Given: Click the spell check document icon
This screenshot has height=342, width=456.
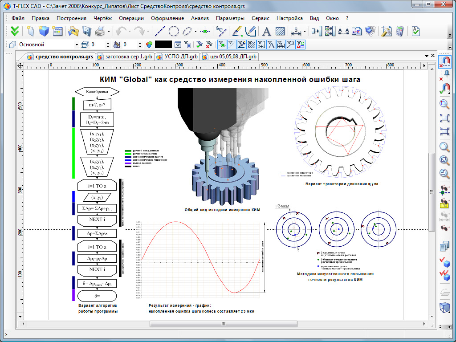Looking at the screenshot, I should (x=416, y=31).
